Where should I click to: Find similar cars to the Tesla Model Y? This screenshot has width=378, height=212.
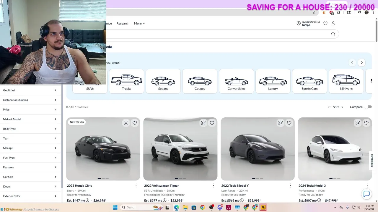[x=281, y=123]
